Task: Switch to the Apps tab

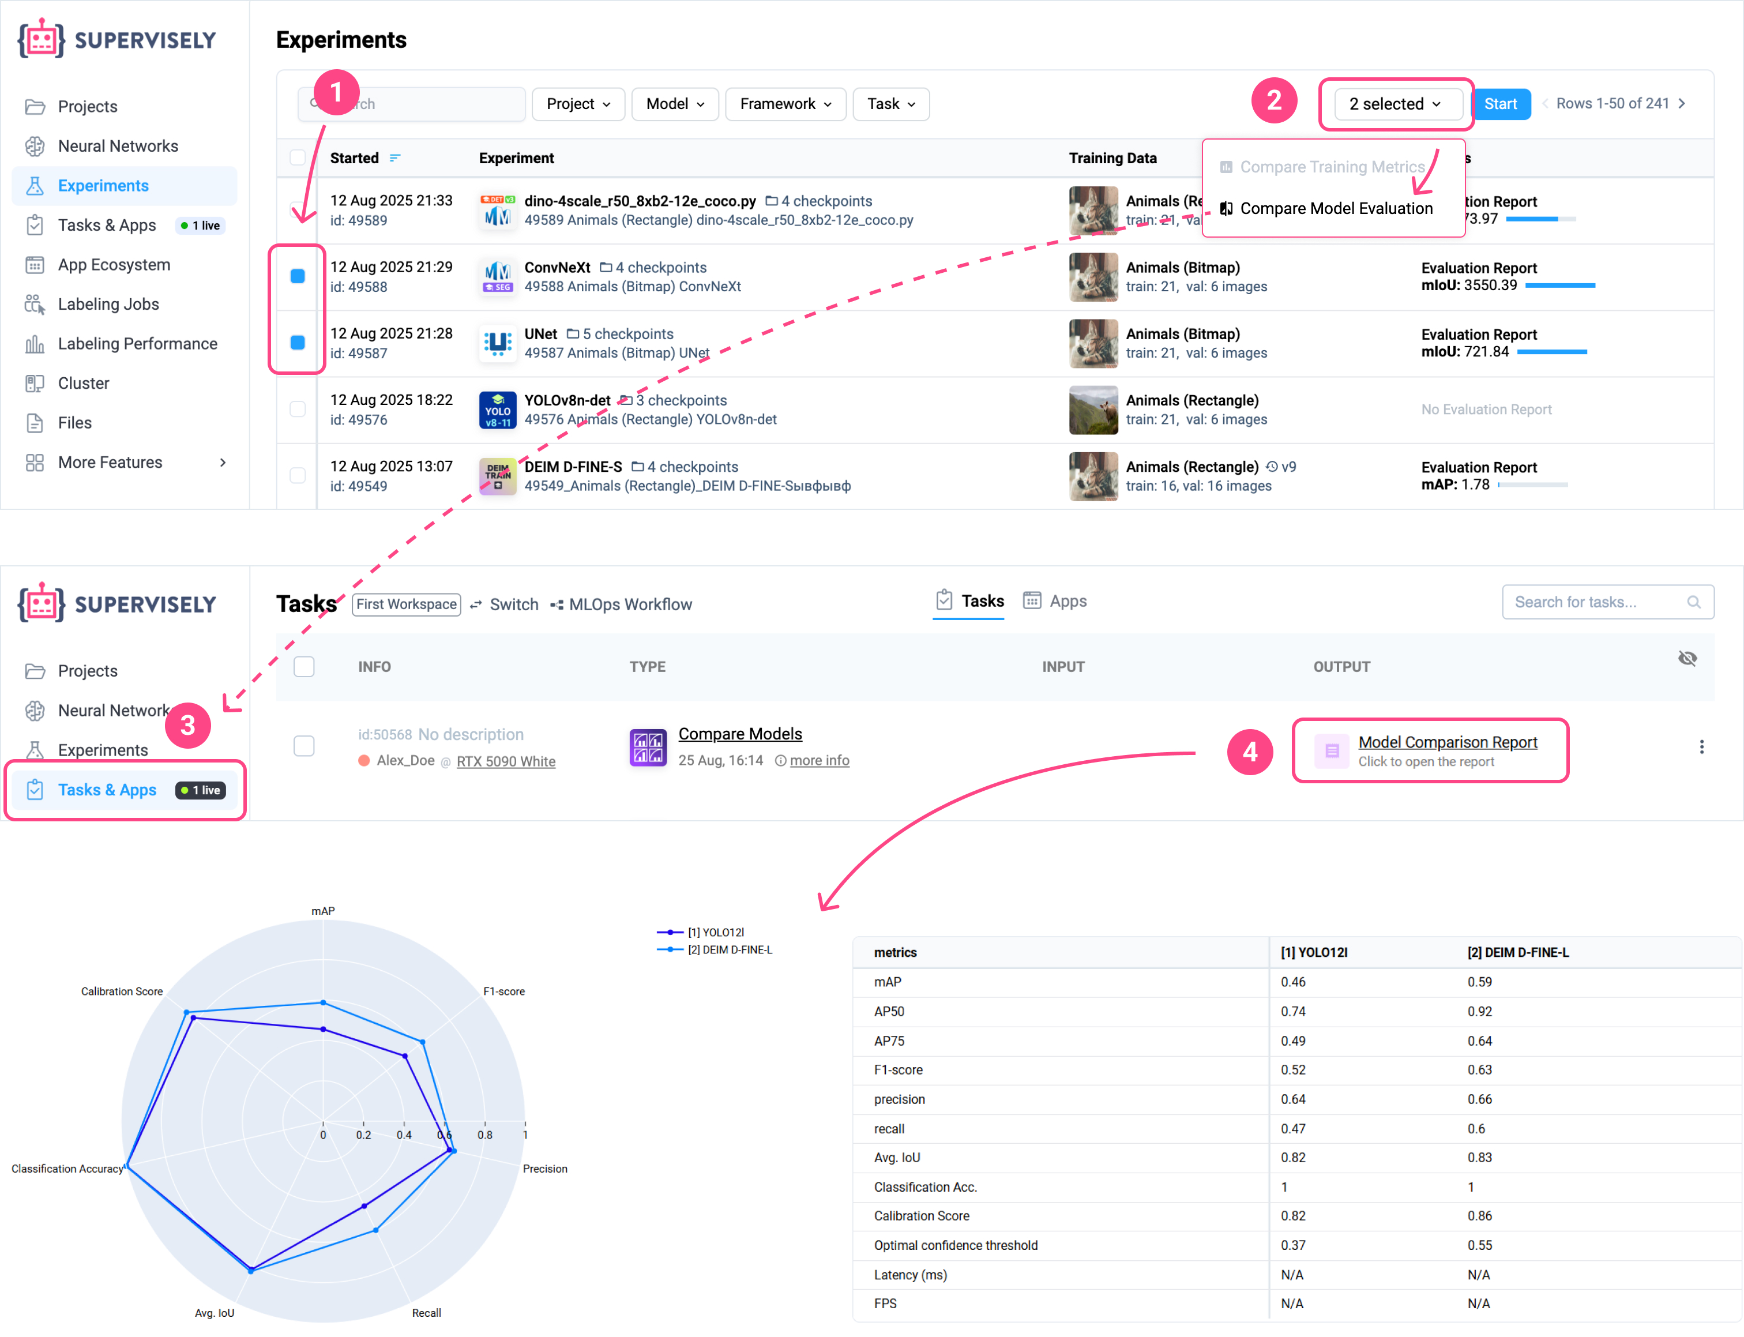Action: pos(1055,601)
